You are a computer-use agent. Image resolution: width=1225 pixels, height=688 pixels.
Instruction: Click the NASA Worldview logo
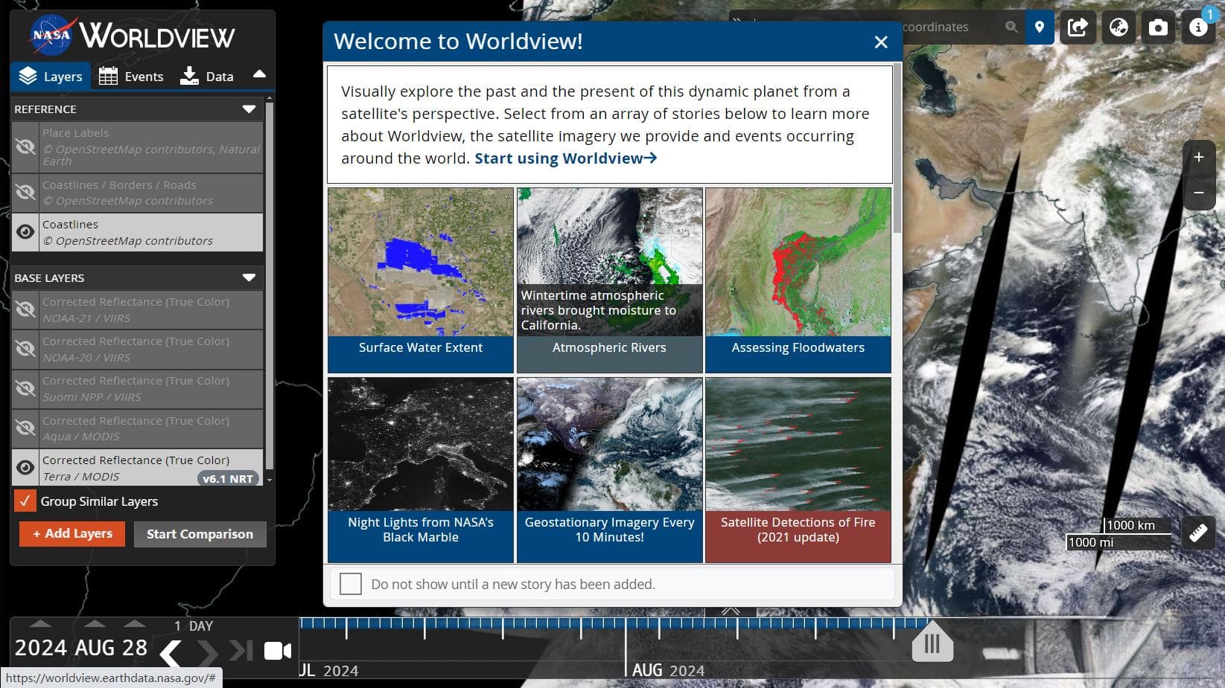pos(133,36)
